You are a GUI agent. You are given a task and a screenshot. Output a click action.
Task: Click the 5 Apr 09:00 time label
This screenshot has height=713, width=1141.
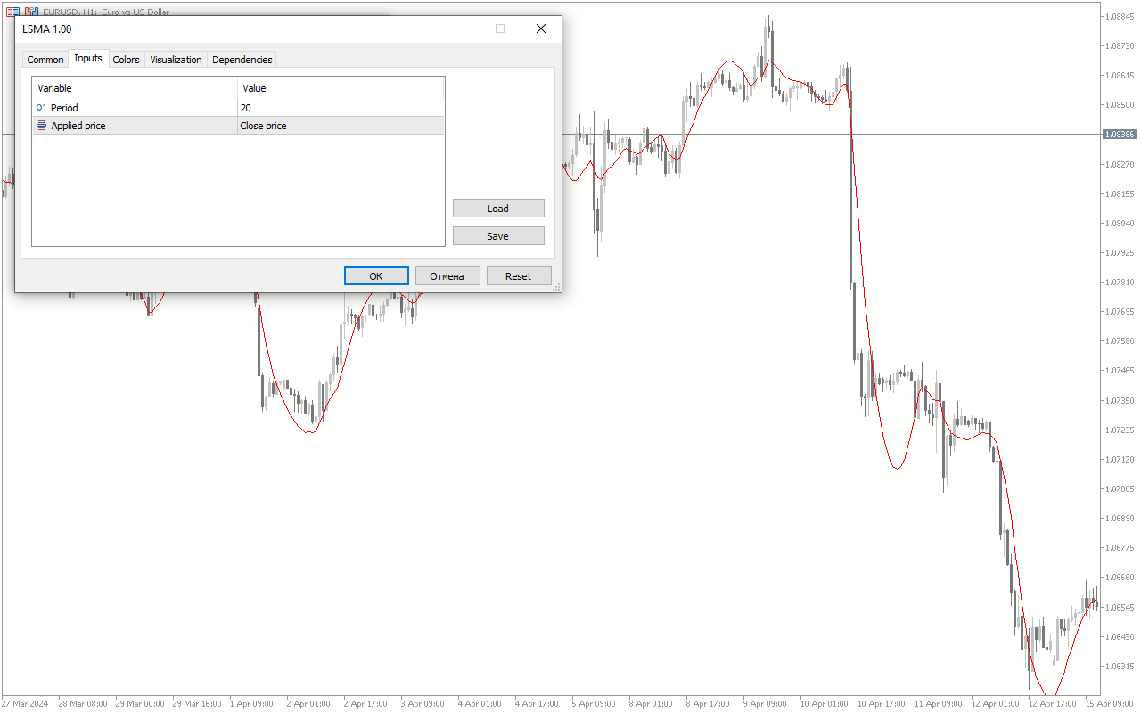point(594,704)
